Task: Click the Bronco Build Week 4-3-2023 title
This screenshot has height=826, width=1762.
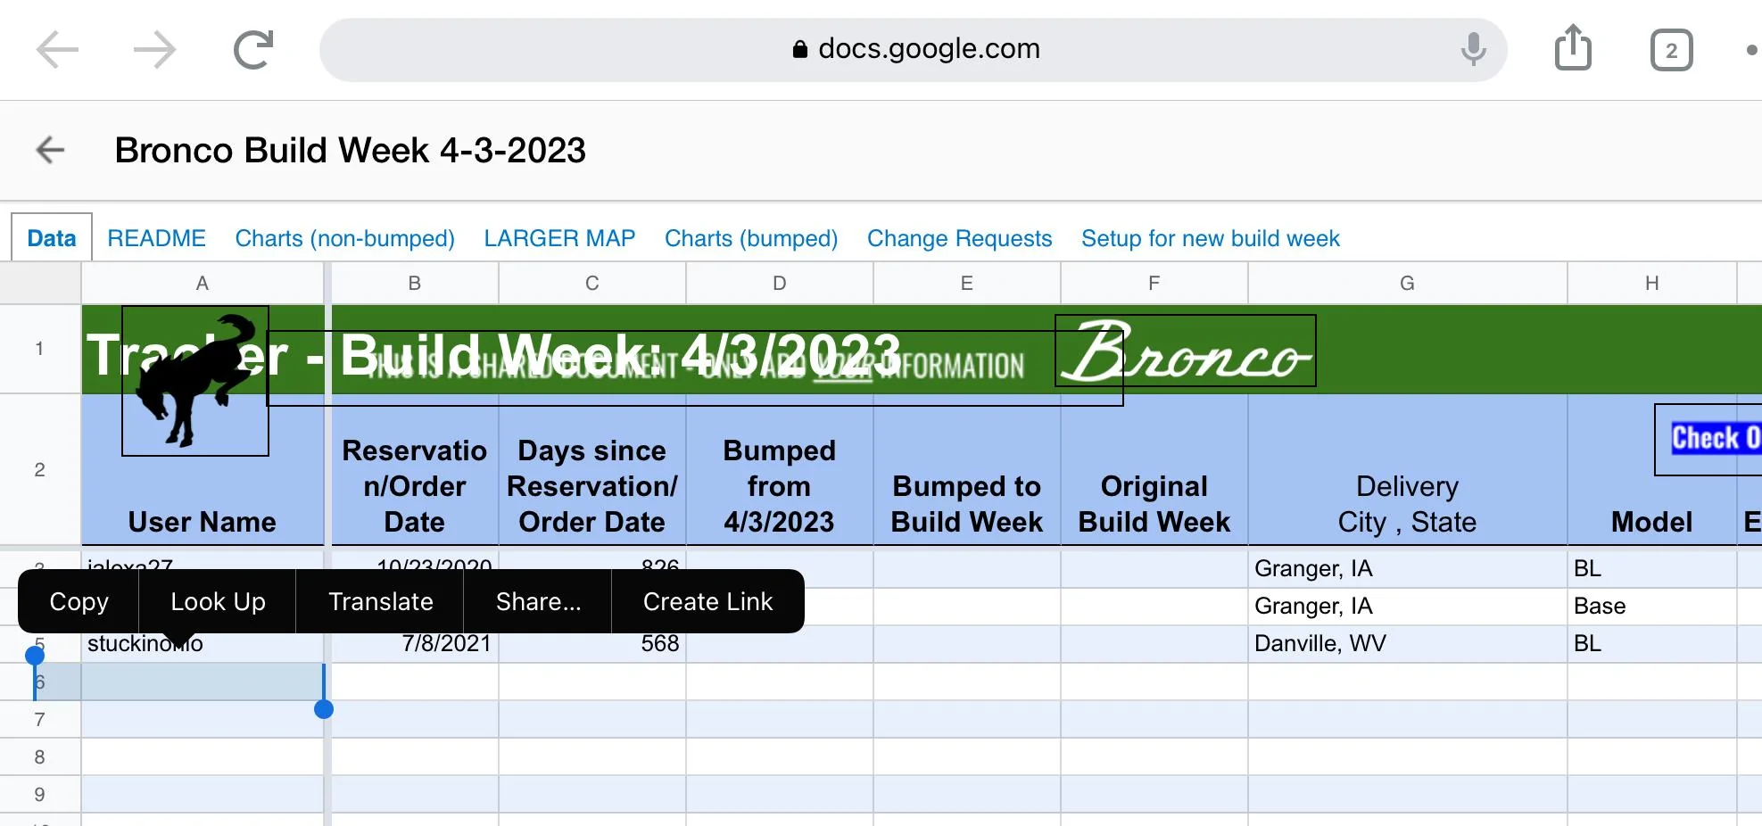Action: point(351,150)
